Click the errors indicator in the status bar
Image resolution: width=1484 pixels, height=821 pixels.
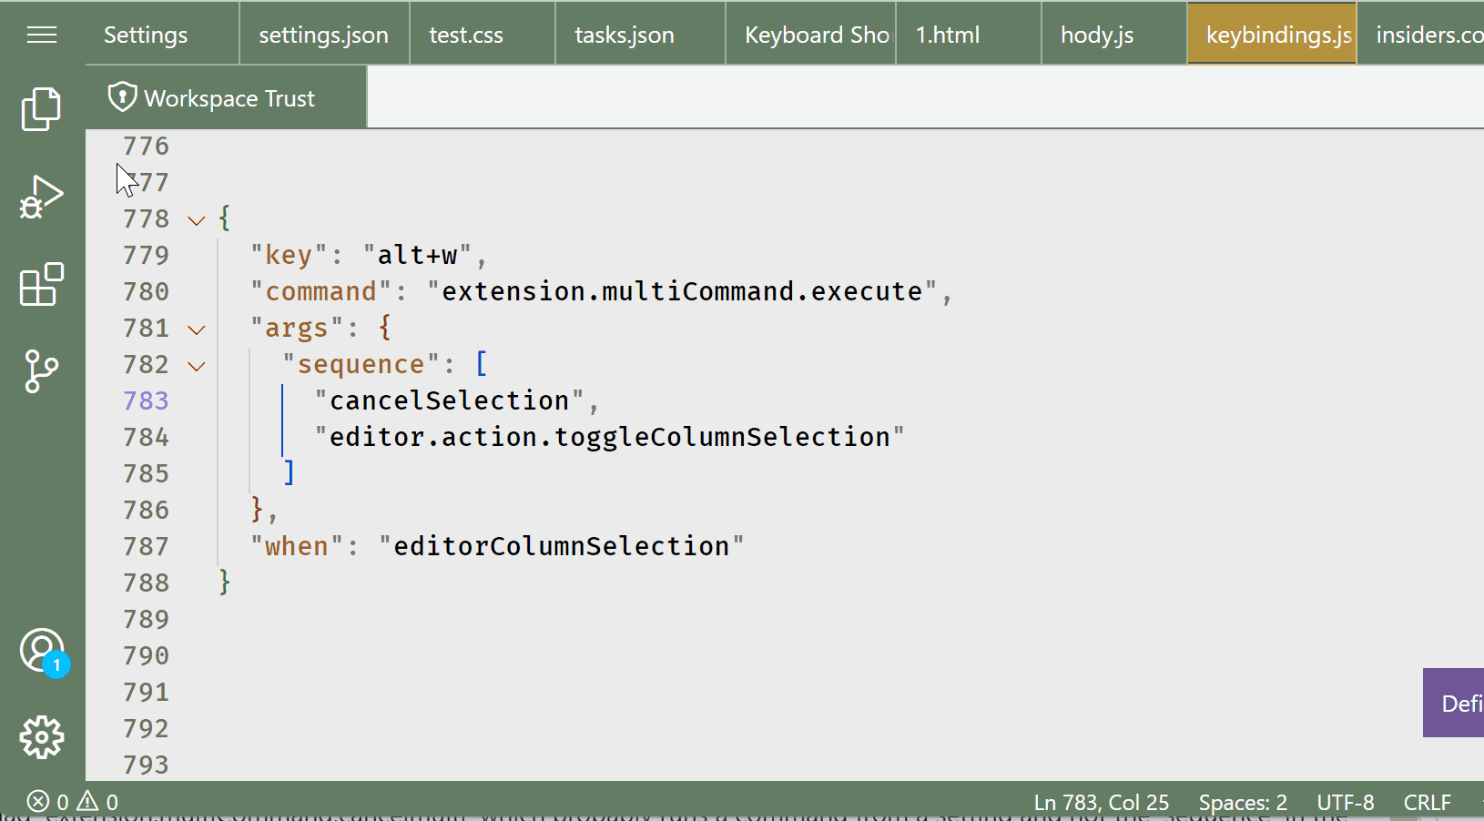pos(50,802)
